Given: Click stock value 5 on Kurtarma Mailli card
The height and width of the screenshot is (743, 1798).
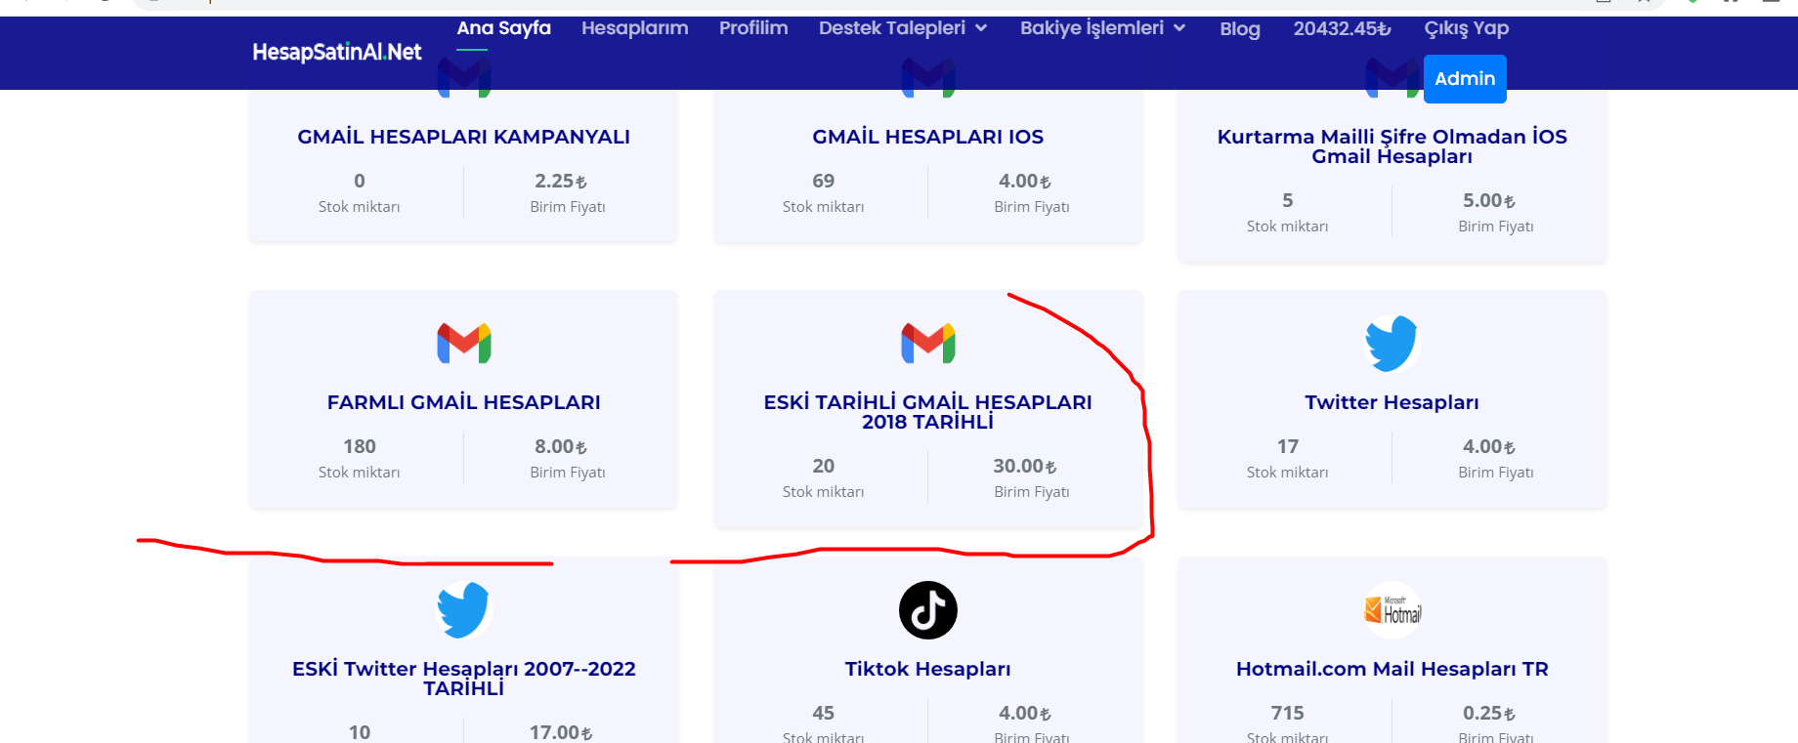Looking at the screenshot, I should [x=1288, y=200].
